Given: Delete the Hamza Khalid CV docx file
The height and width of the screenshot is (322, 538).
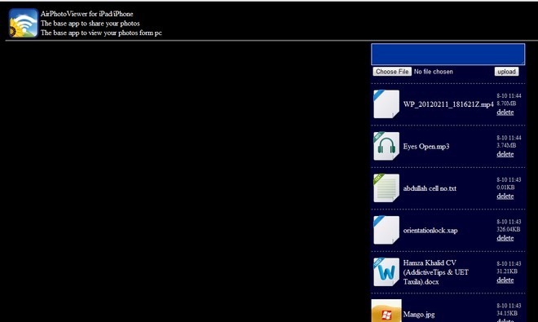Looking at the screenshot, I should [505, 280].
